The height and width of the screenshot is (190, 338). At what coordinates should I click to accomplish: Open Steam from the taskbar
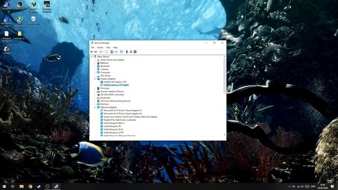coord(39,186)
